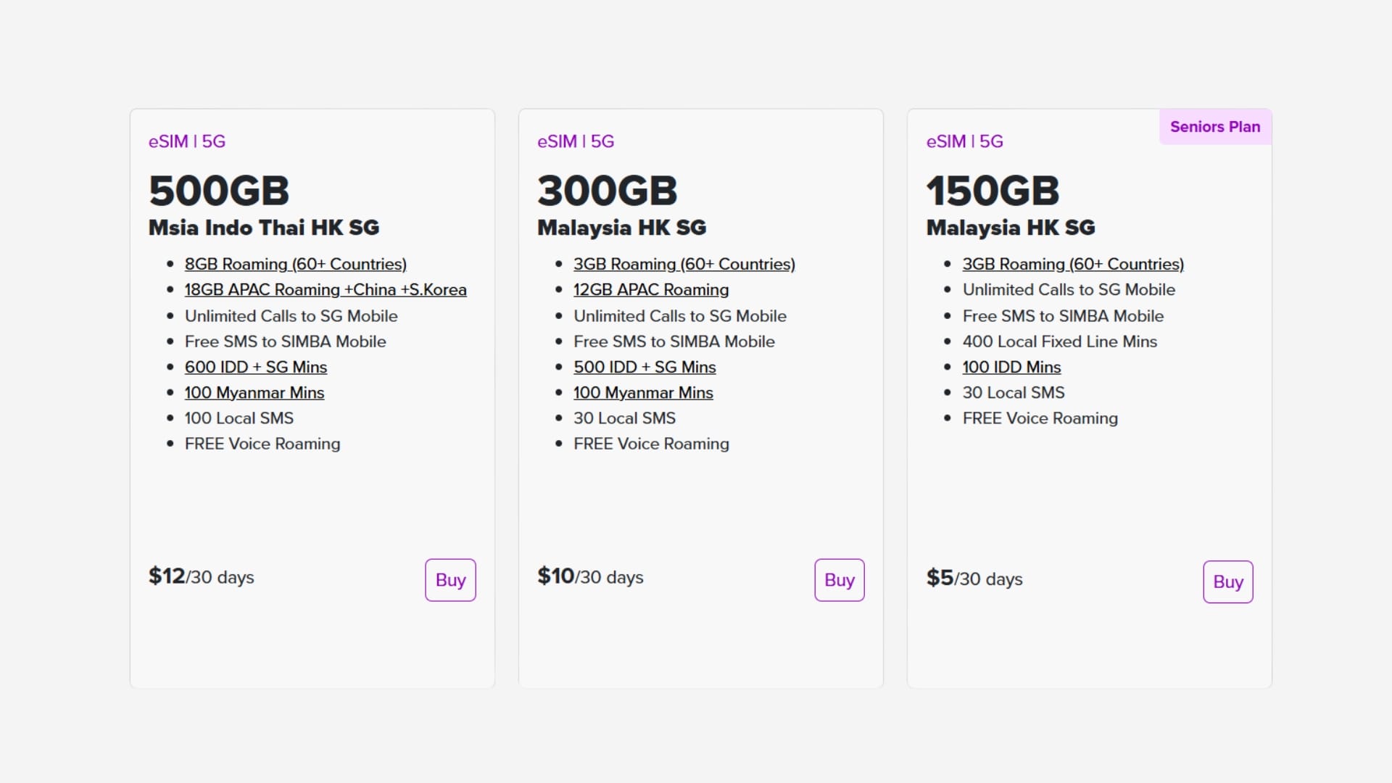Select the 300GB Malaysia HK SG plan title
1392x783 pixels.
(621, 227)
